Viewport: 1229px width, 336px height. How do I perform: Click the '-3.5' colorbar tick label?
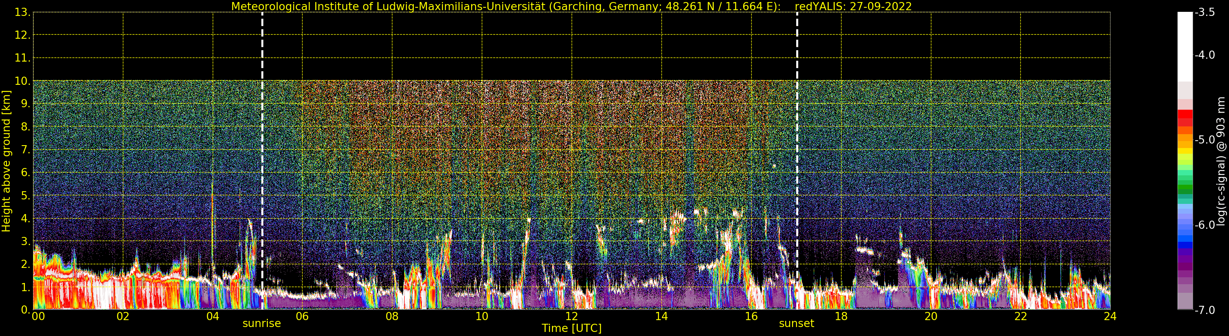1205,12
